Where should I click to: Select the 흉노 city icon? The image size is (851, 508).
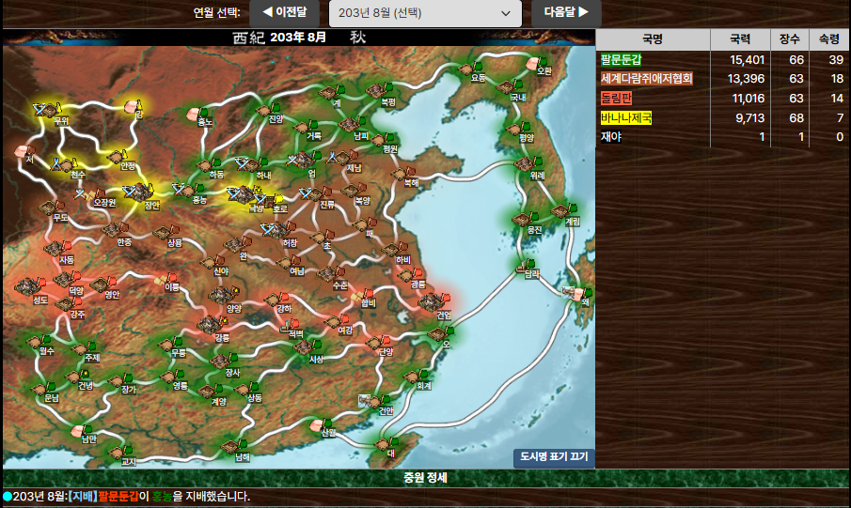(196, 114)
